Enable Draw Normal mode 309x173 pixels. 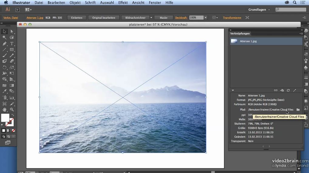pyautogui.click(x=4, y=136)
